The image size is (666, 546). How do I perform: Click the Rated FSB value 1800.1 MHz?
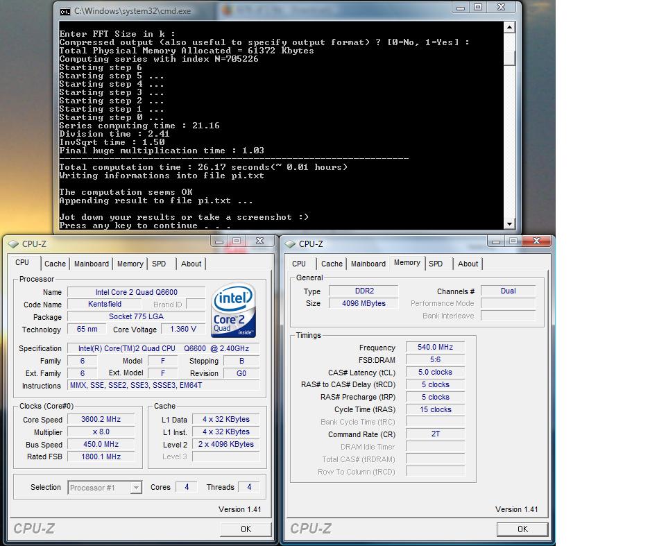coord(101,457)
